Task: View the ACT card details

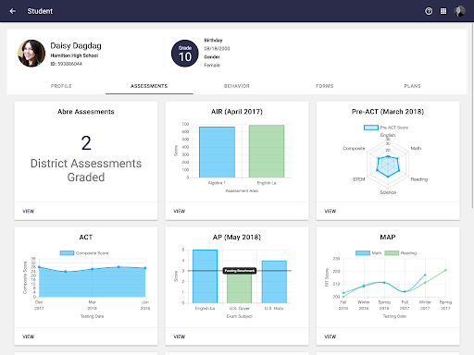Action: click(28, 337)
